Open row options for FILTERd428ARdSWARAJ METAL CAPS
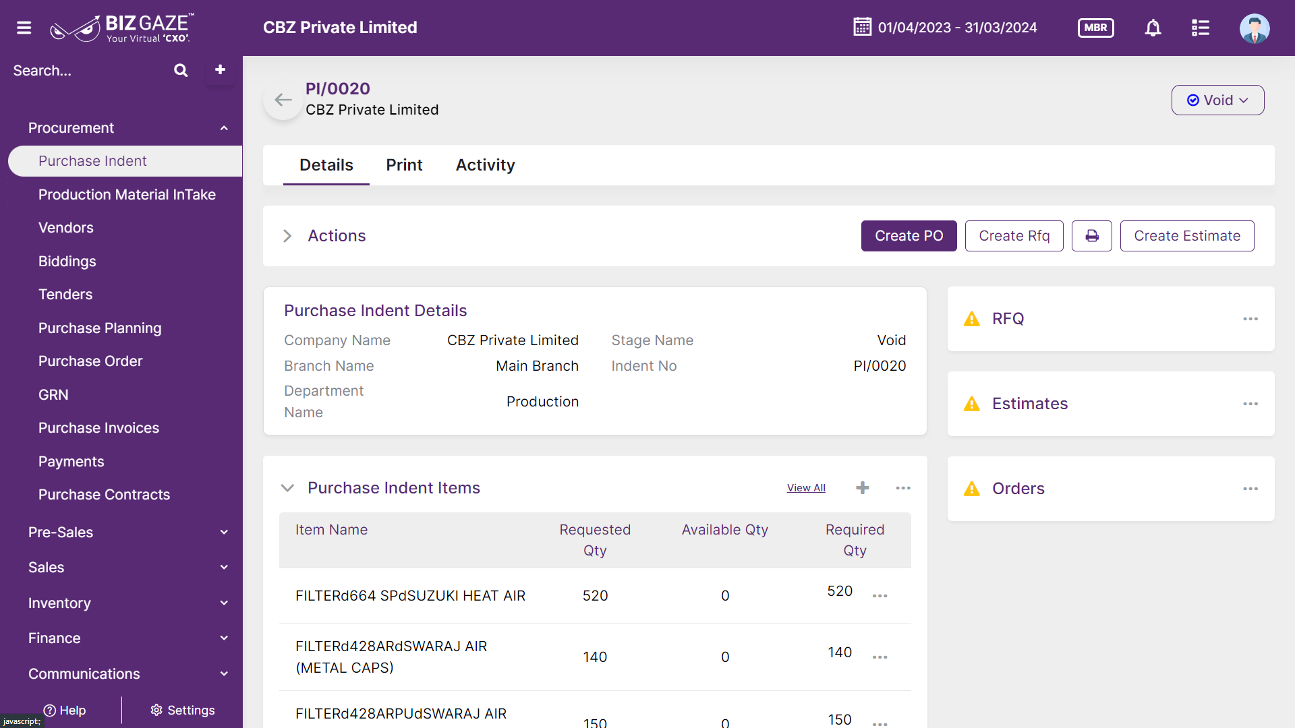Image resolution: width=1295 pixels, height=728 pixels. click(x=880, y=657)
